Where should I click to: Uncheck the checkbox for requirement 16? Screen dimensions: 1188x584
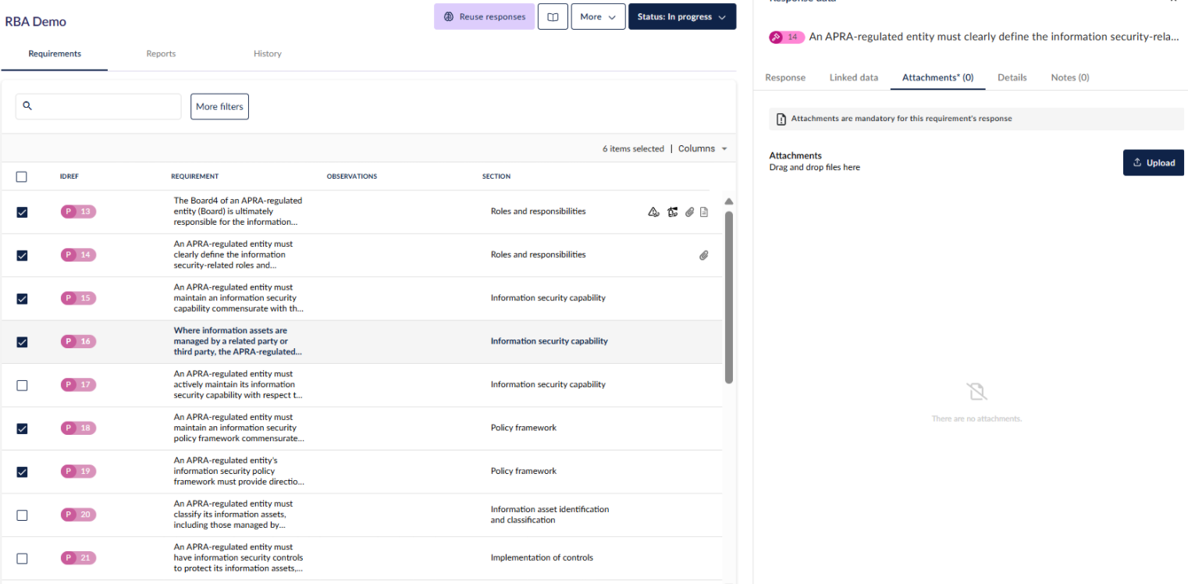pos(22,342)
